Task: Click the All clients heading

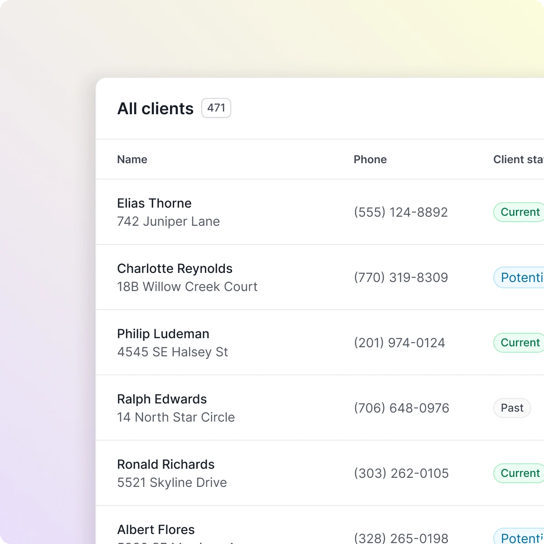Action: (155, 108)
